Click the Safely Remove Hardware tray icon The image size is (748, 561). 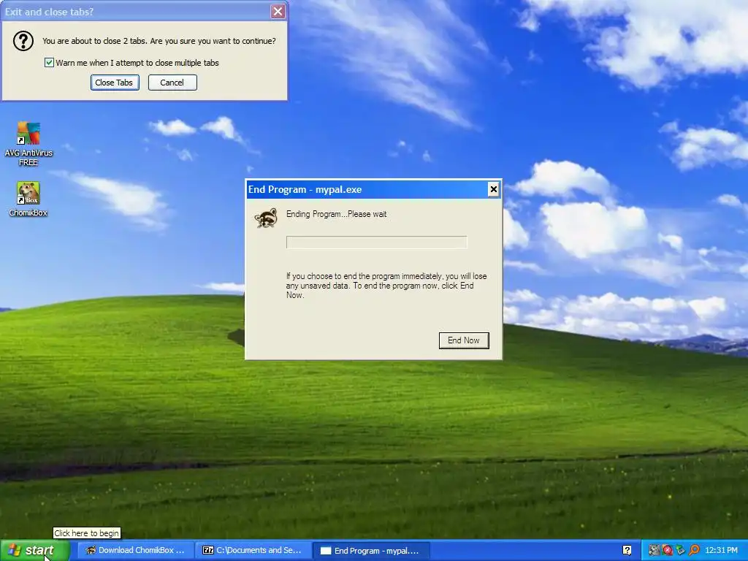point(680,551)
